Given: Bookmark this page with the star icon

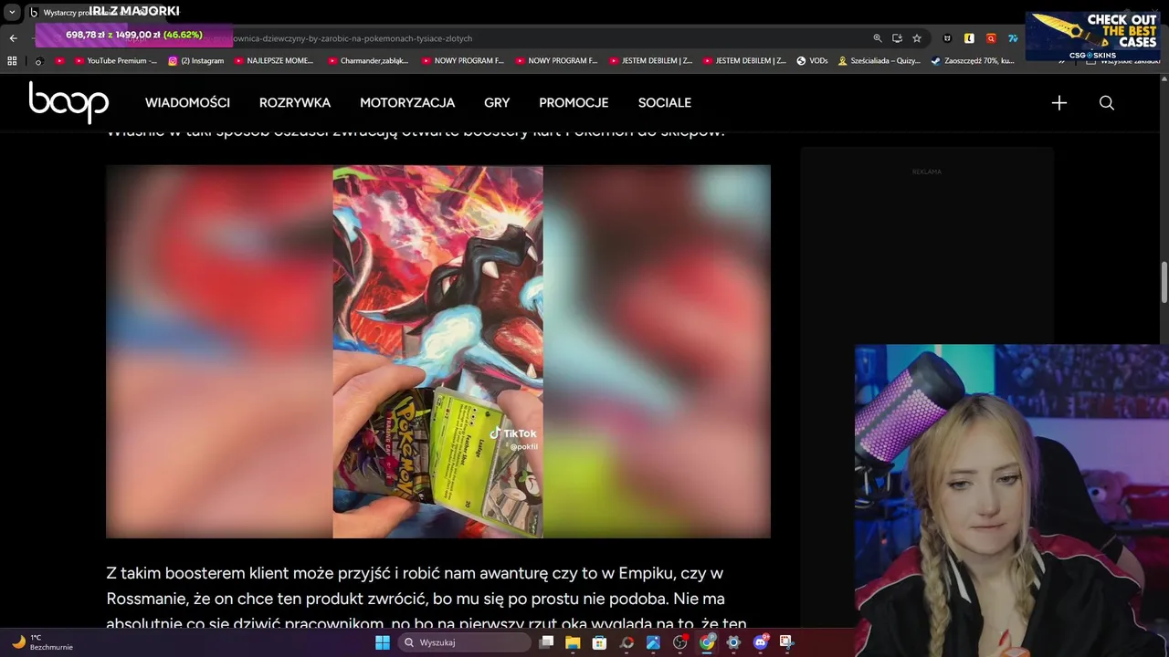Looking at the screenshot, I should [x=917, y=38].
